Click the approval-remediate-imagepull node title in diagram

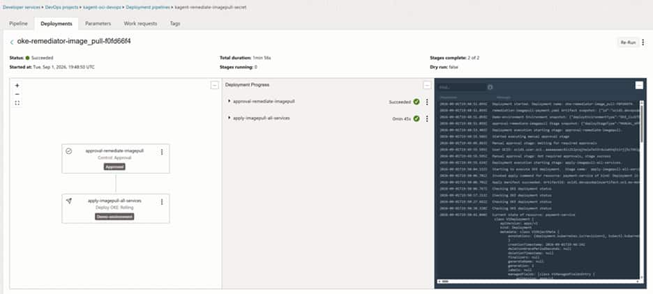[114, 151]
